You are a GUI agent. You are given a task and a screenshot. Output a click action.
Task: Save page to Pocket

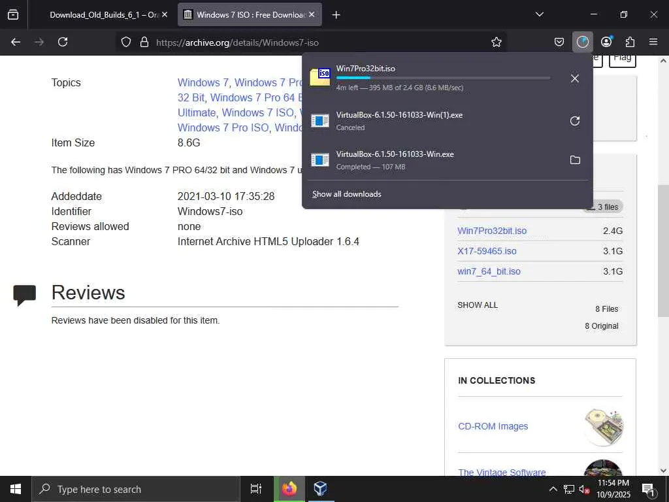(x=559, y=42)
